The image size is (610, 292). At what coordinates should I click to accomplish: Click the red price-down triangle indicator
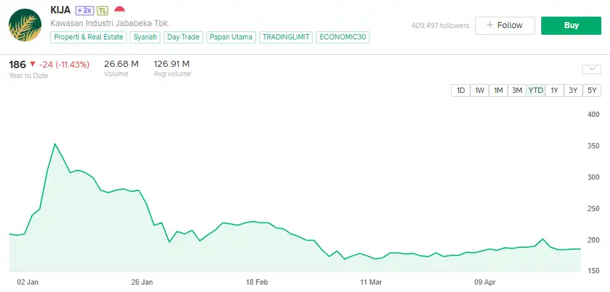tap(32, 64)
